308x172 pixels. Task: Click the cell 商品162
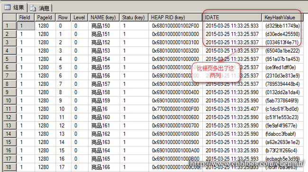click(x=104, y=134)
